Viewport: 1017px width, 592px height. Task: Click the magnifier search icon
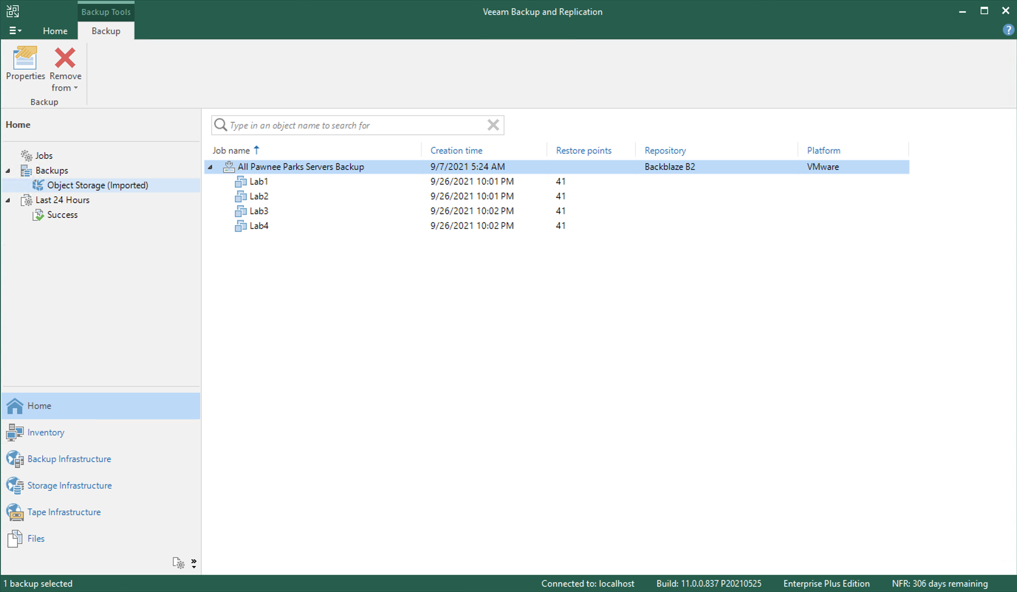[x=220, y=125]
